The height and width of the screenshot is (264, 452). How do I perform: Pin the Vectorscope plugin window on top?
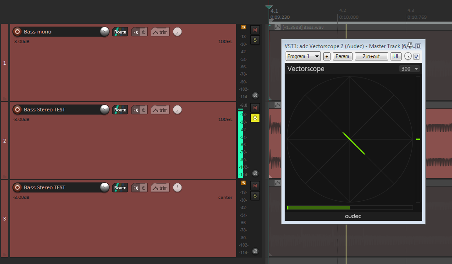tap(411, 45)
